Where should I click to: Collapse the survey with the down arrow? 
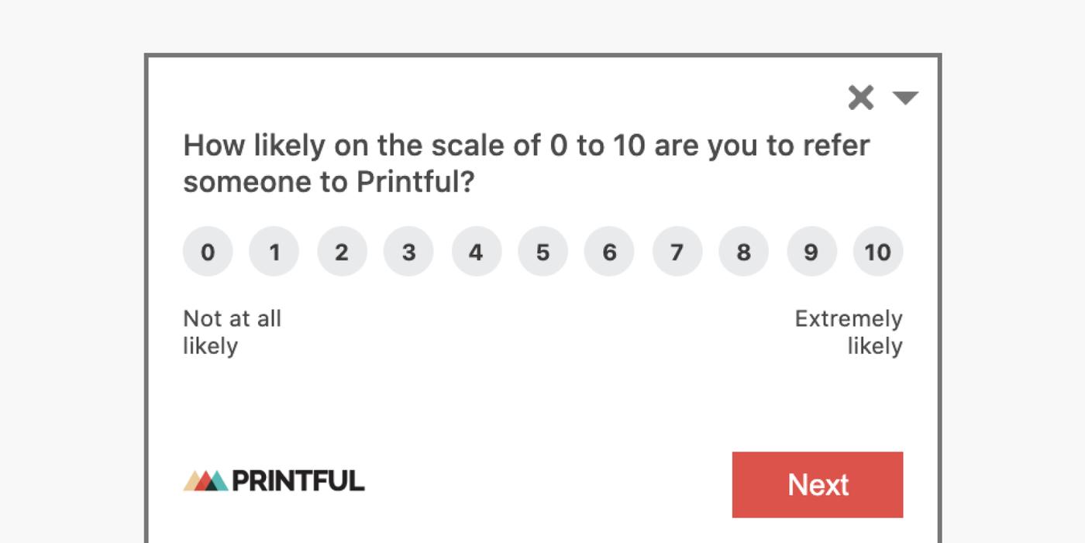coord(905,98)
